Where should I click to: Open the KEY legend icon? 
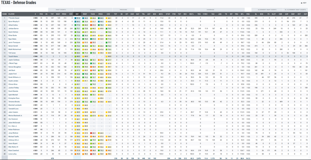(x=304, y=3)
